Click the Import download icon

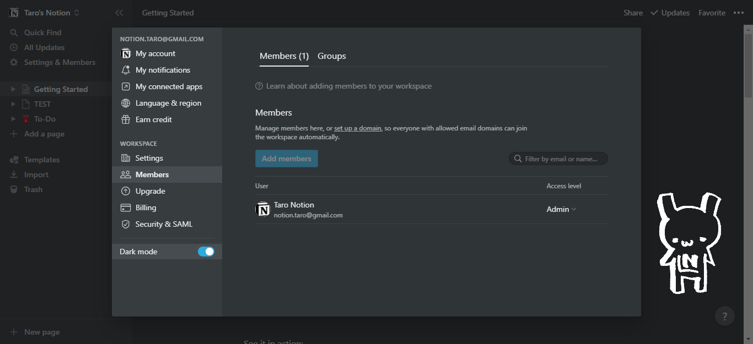tap(14, 174)
